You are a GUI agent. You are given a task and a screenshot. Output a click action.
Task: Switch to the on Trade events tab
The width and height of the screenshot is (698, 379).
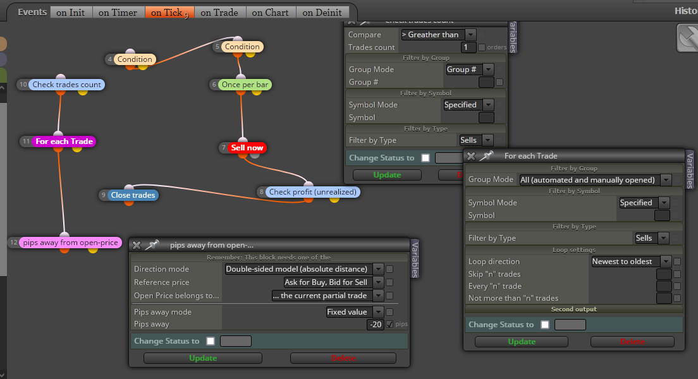[219, 13]
